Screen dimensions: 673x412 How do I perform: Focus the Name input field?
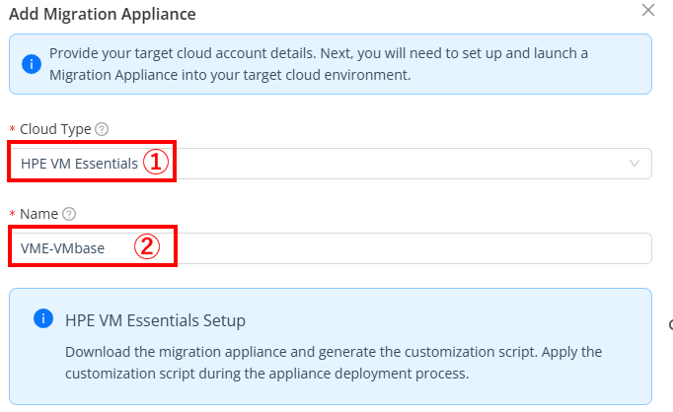coord(331,248)
